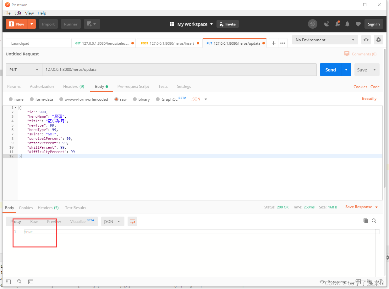Open the View menu
The width and height of the screenshot is (389, 289).
pyautogui.click(x=30, y=13)
